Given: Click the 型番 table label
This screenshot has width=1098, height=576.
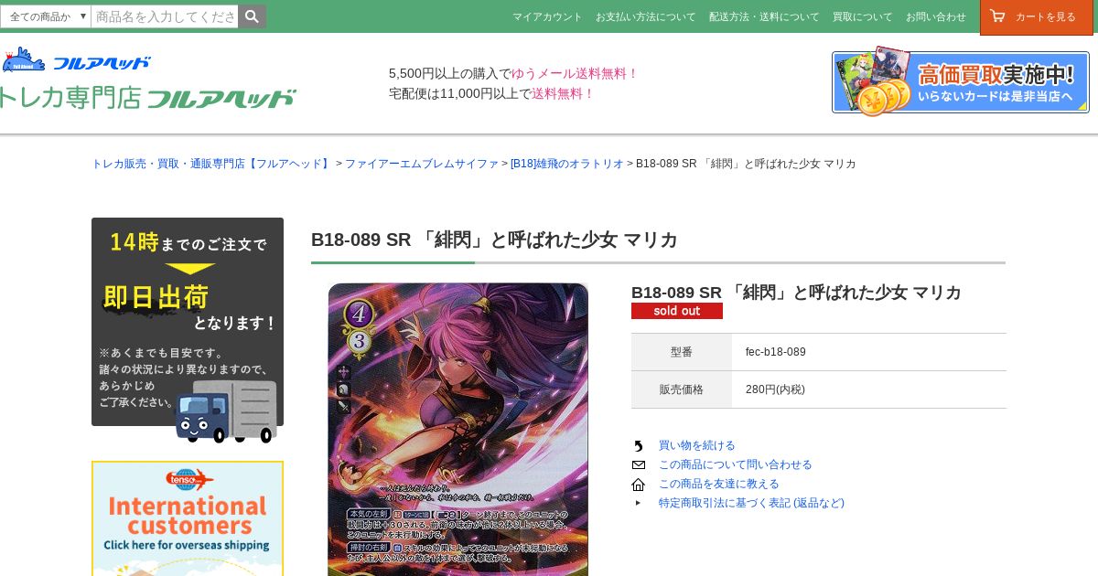Looking at the screenshot, I should [x=682, y=352].
